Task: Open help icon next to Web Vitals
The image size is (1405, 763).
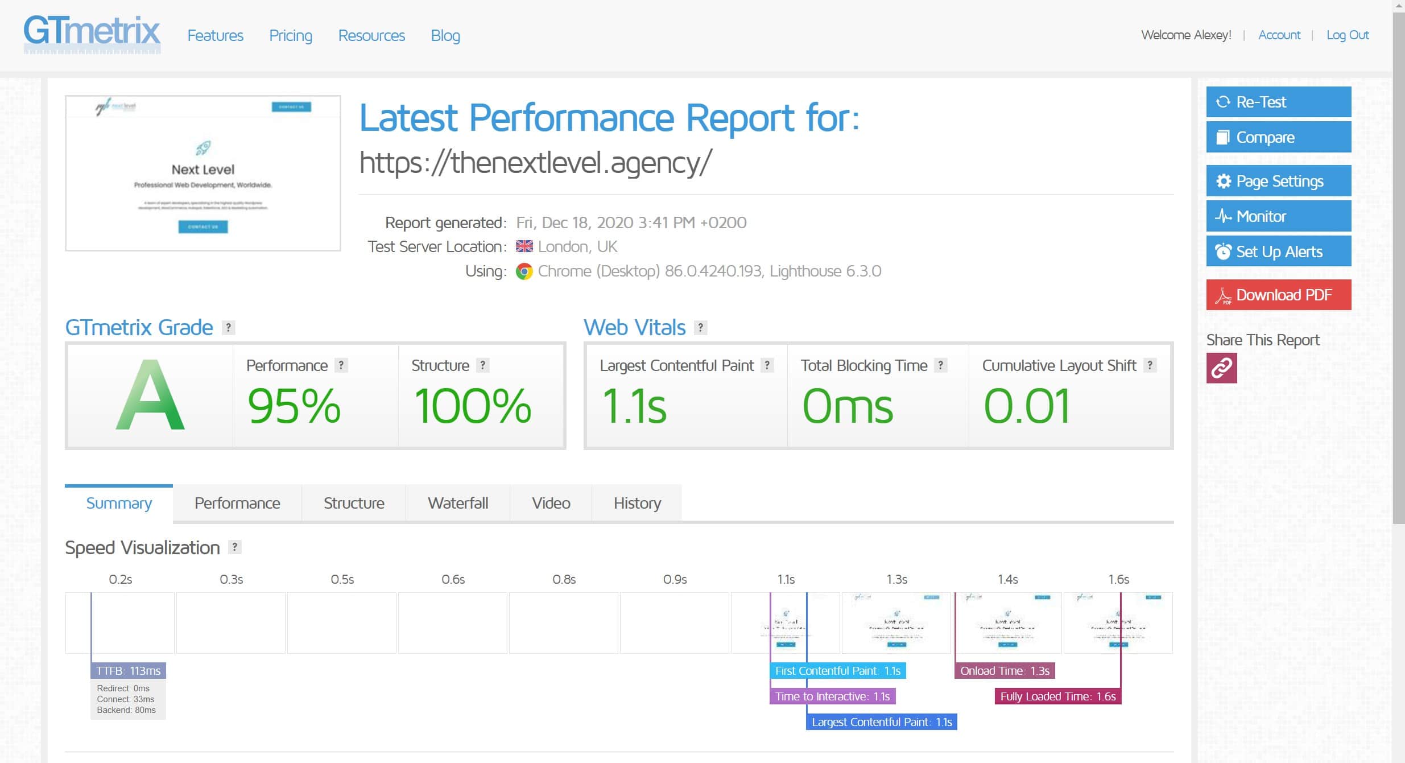Action: click(x=700, y=328)
